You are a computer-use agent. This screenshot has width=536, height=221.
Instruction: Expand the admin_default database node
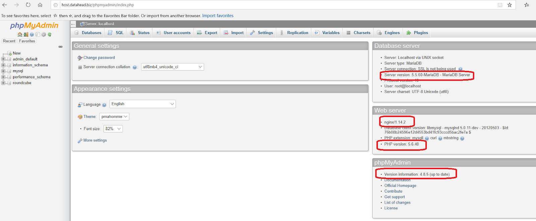(x=3, y=59)
